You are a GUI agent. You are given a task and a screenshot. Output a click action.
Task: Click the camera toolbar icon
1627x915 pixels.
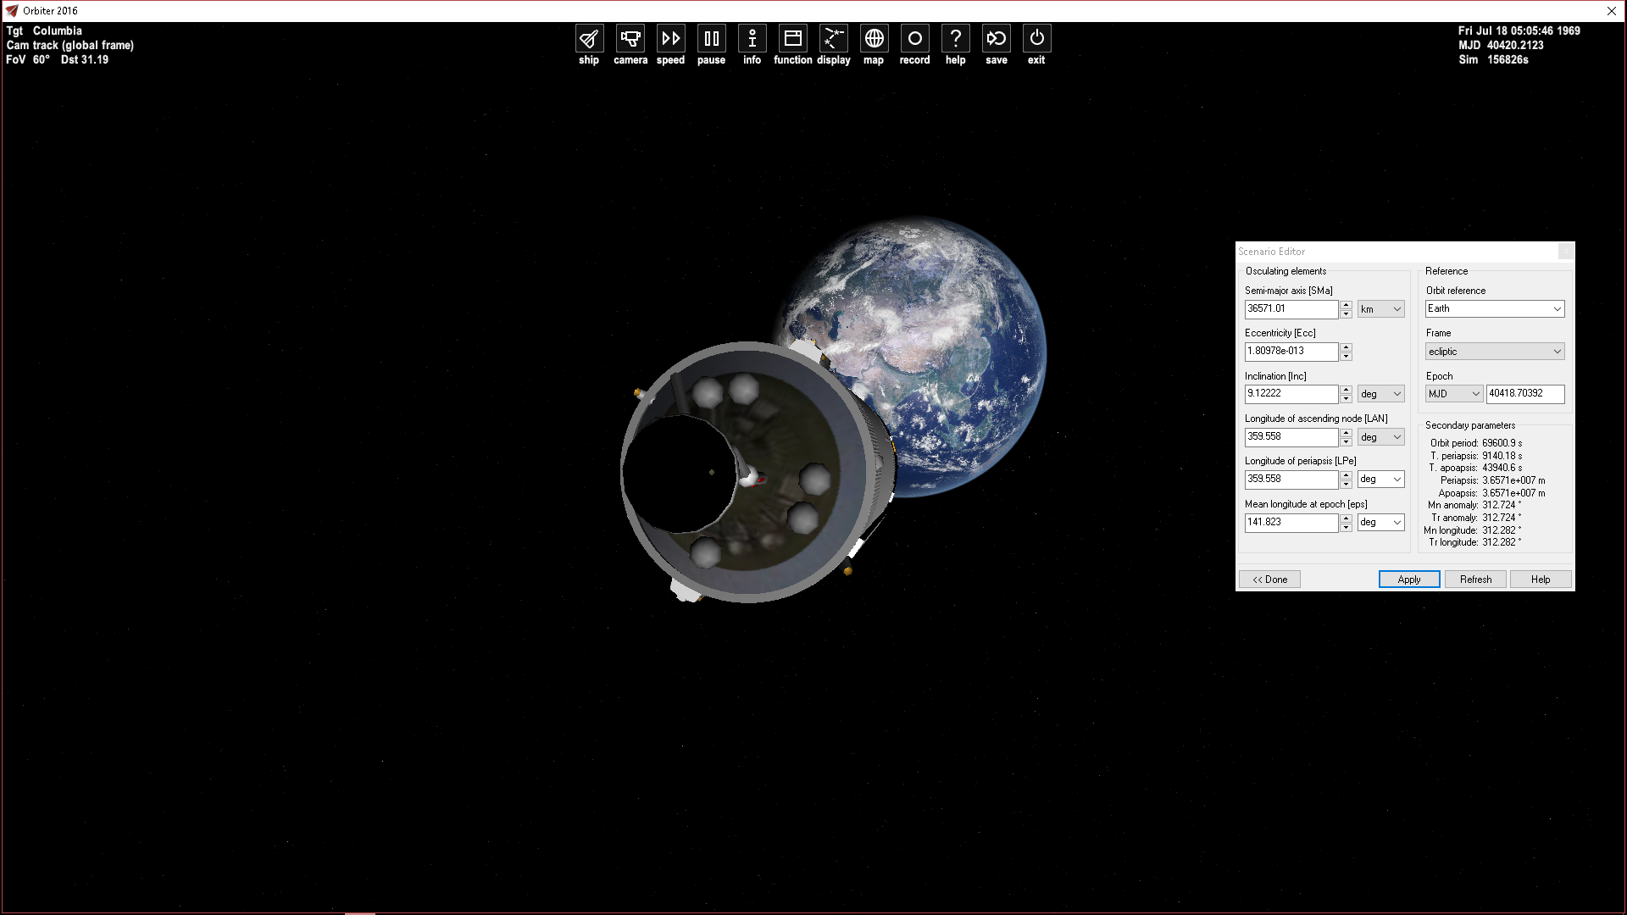(x=630, y=39)
